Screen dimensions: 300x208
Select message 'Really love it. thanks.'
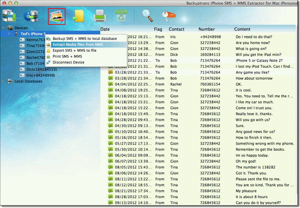(254, 114)
